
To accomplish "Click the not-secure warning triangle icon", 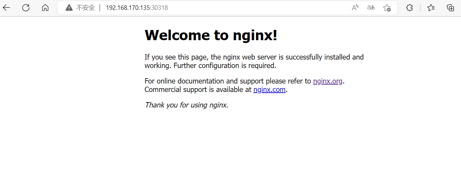I will (69, 8).
